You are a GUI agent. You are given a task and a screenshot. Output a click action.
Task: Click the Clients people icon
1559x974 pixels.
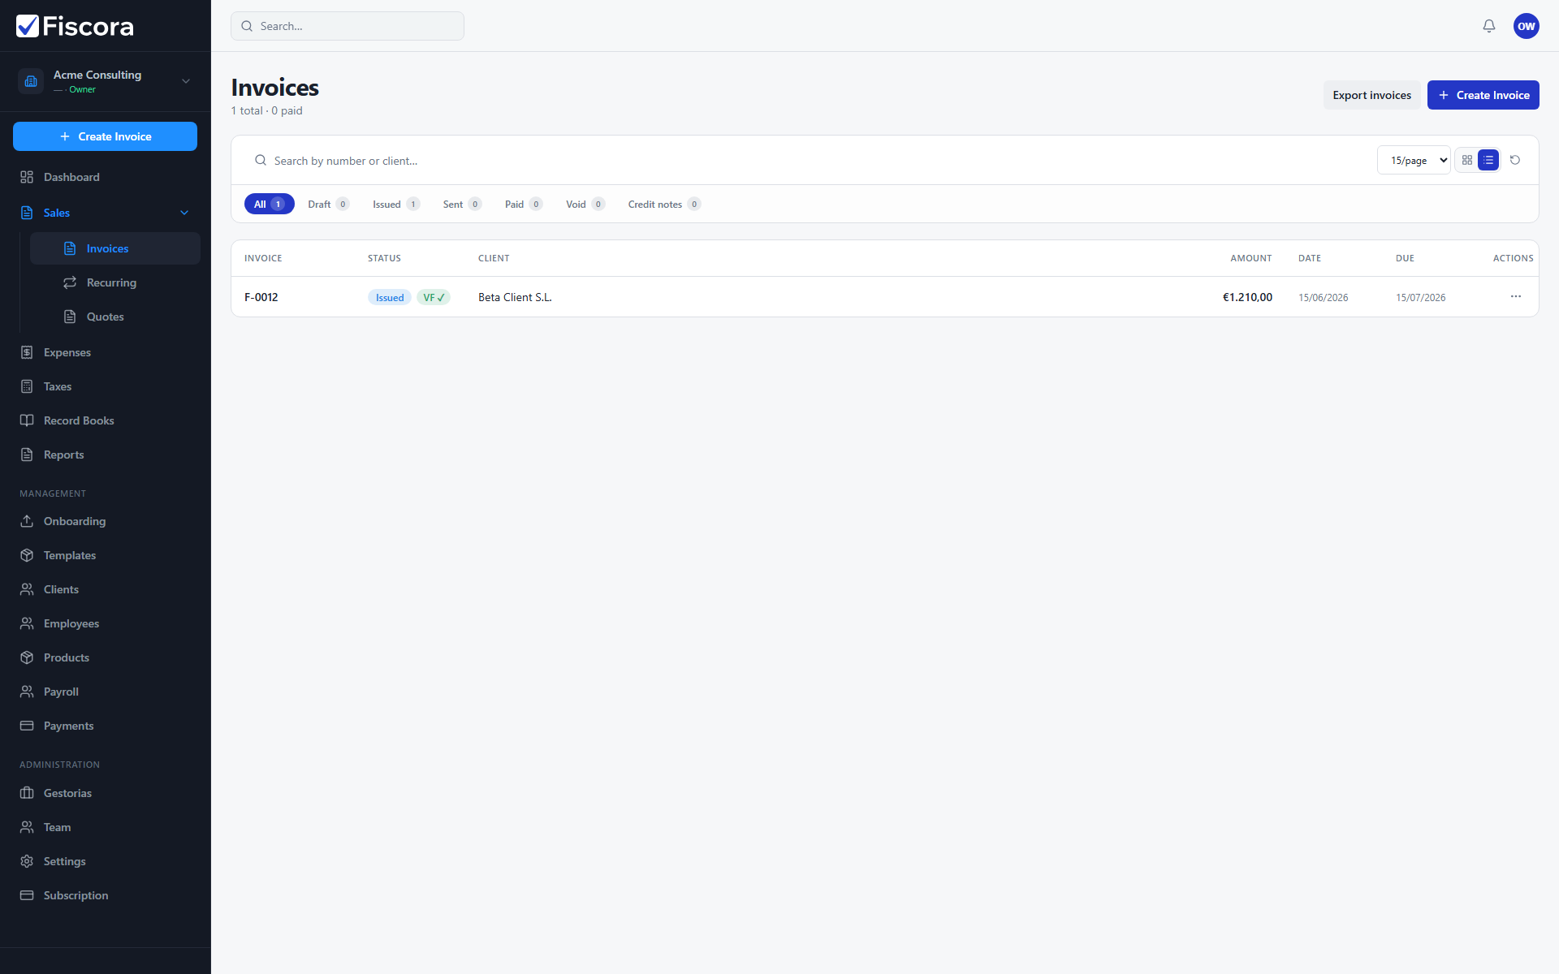tap(27, 589)
